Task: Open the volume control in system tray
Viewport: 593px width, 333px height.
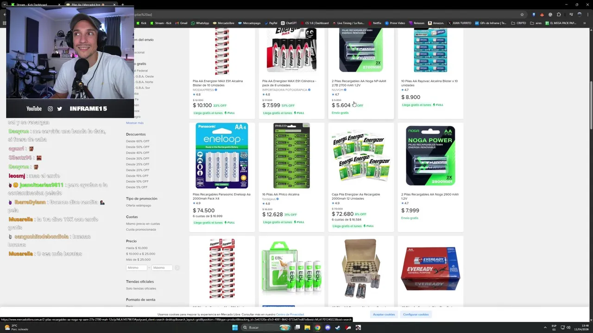Action: point(568,327)
